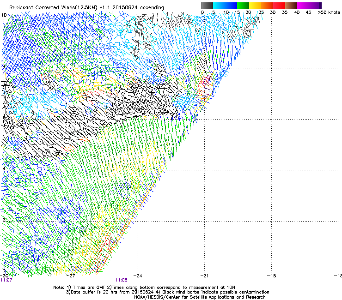Viewport: 342px width, 300px height.
Task: Click the latitude '2' axis label
Action: click(4, 220)
